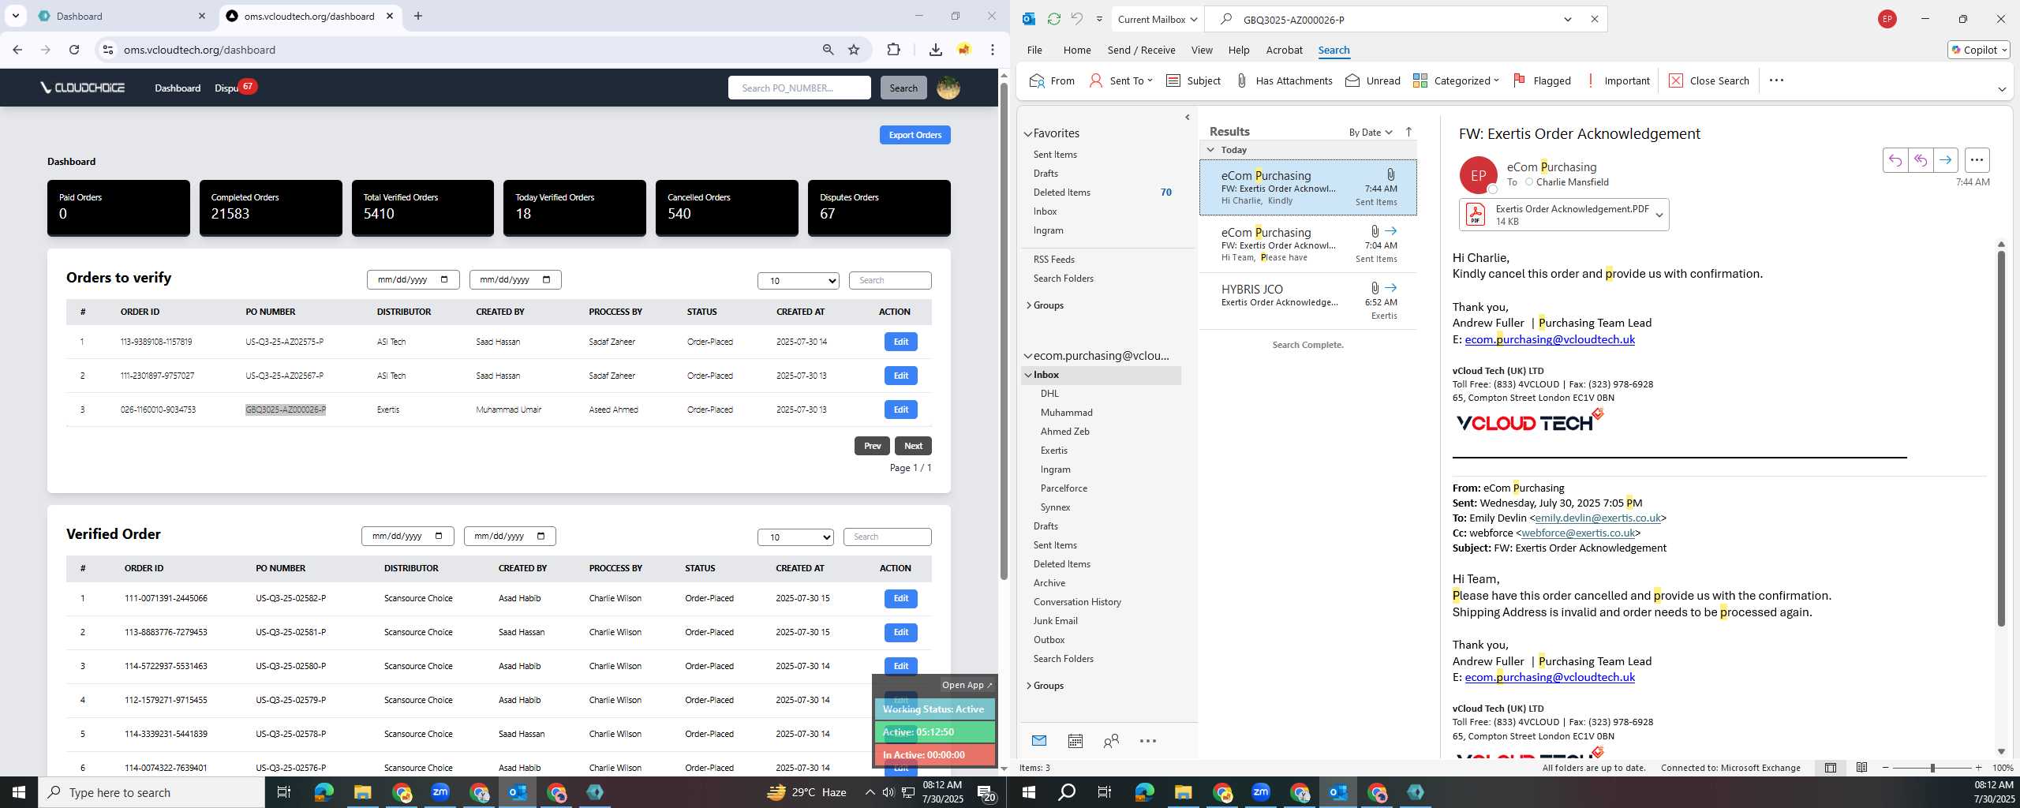Screen dimensions: 2020x808
Task: Open rows-per-page dropdown in Verified Order
Action: pos(795,537)
